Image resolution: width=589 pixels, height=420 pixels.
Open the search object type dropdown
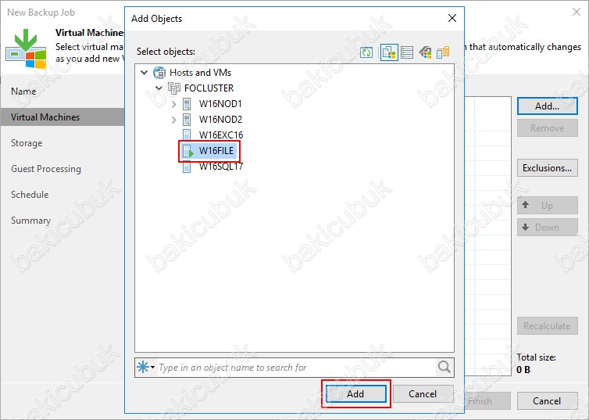click(x=146, y=368)
